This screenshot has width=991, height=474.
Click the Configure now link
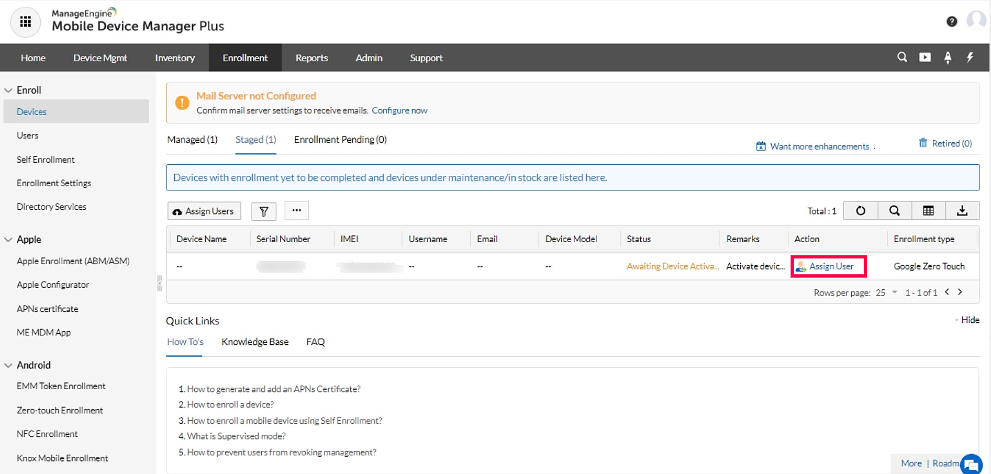click(x=399, y=110)
